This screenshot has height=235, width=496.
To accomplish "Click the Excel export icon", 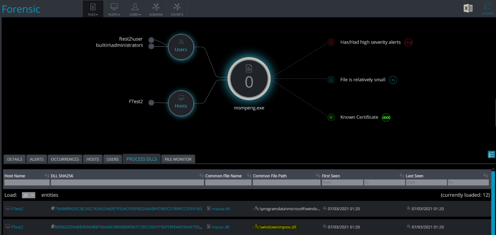I will point(468,8).
